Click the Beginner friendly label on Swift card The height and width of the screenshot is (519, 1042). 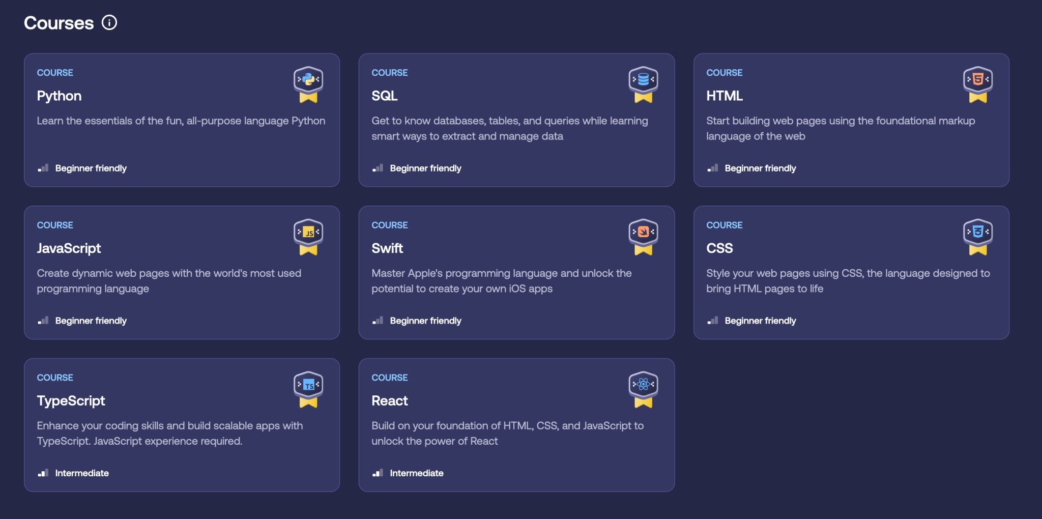click(425, 321)
